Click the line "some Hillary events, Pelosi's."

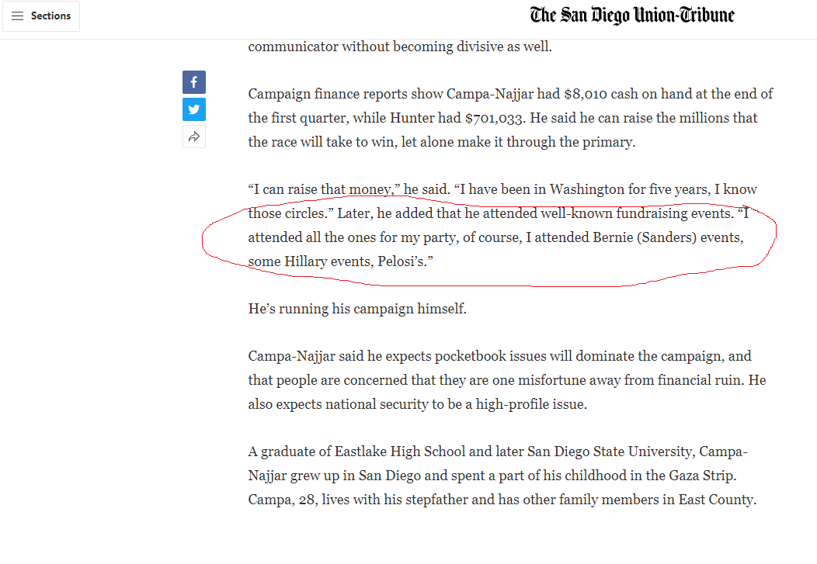click(x=340, y=261)
